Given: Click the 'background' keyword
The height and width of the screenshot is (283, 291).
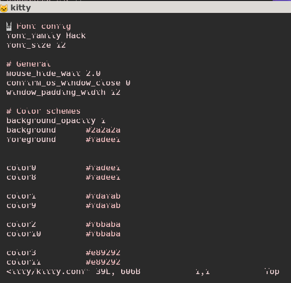Looking at the screenshot, I should pos(31,130).
